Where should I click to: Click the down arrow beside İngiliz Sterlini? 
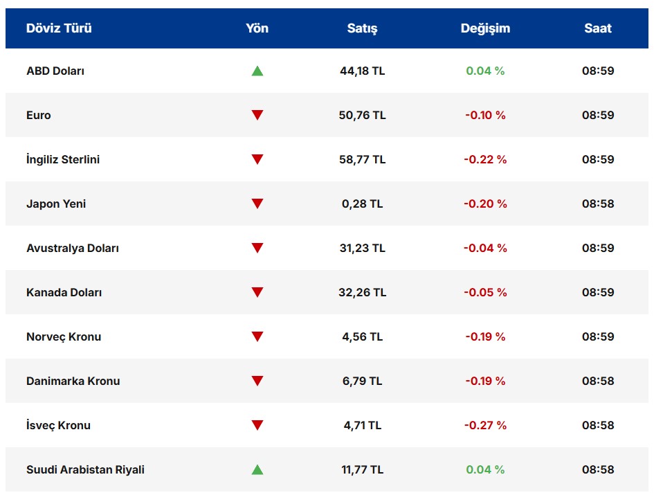click(257, 159)
